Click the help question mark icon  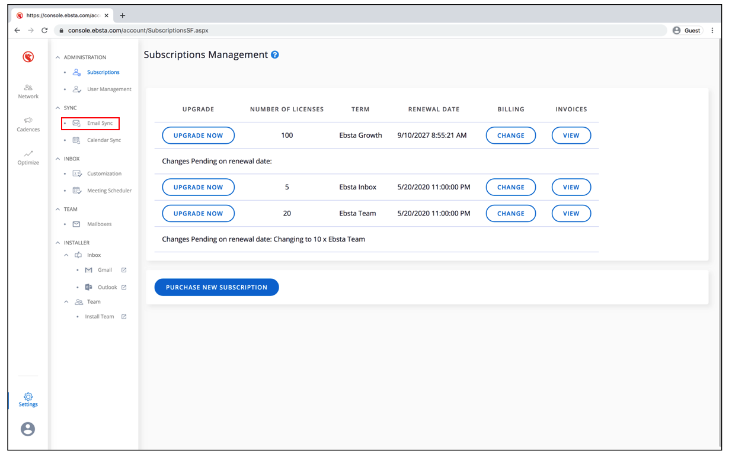click(275, 54)
